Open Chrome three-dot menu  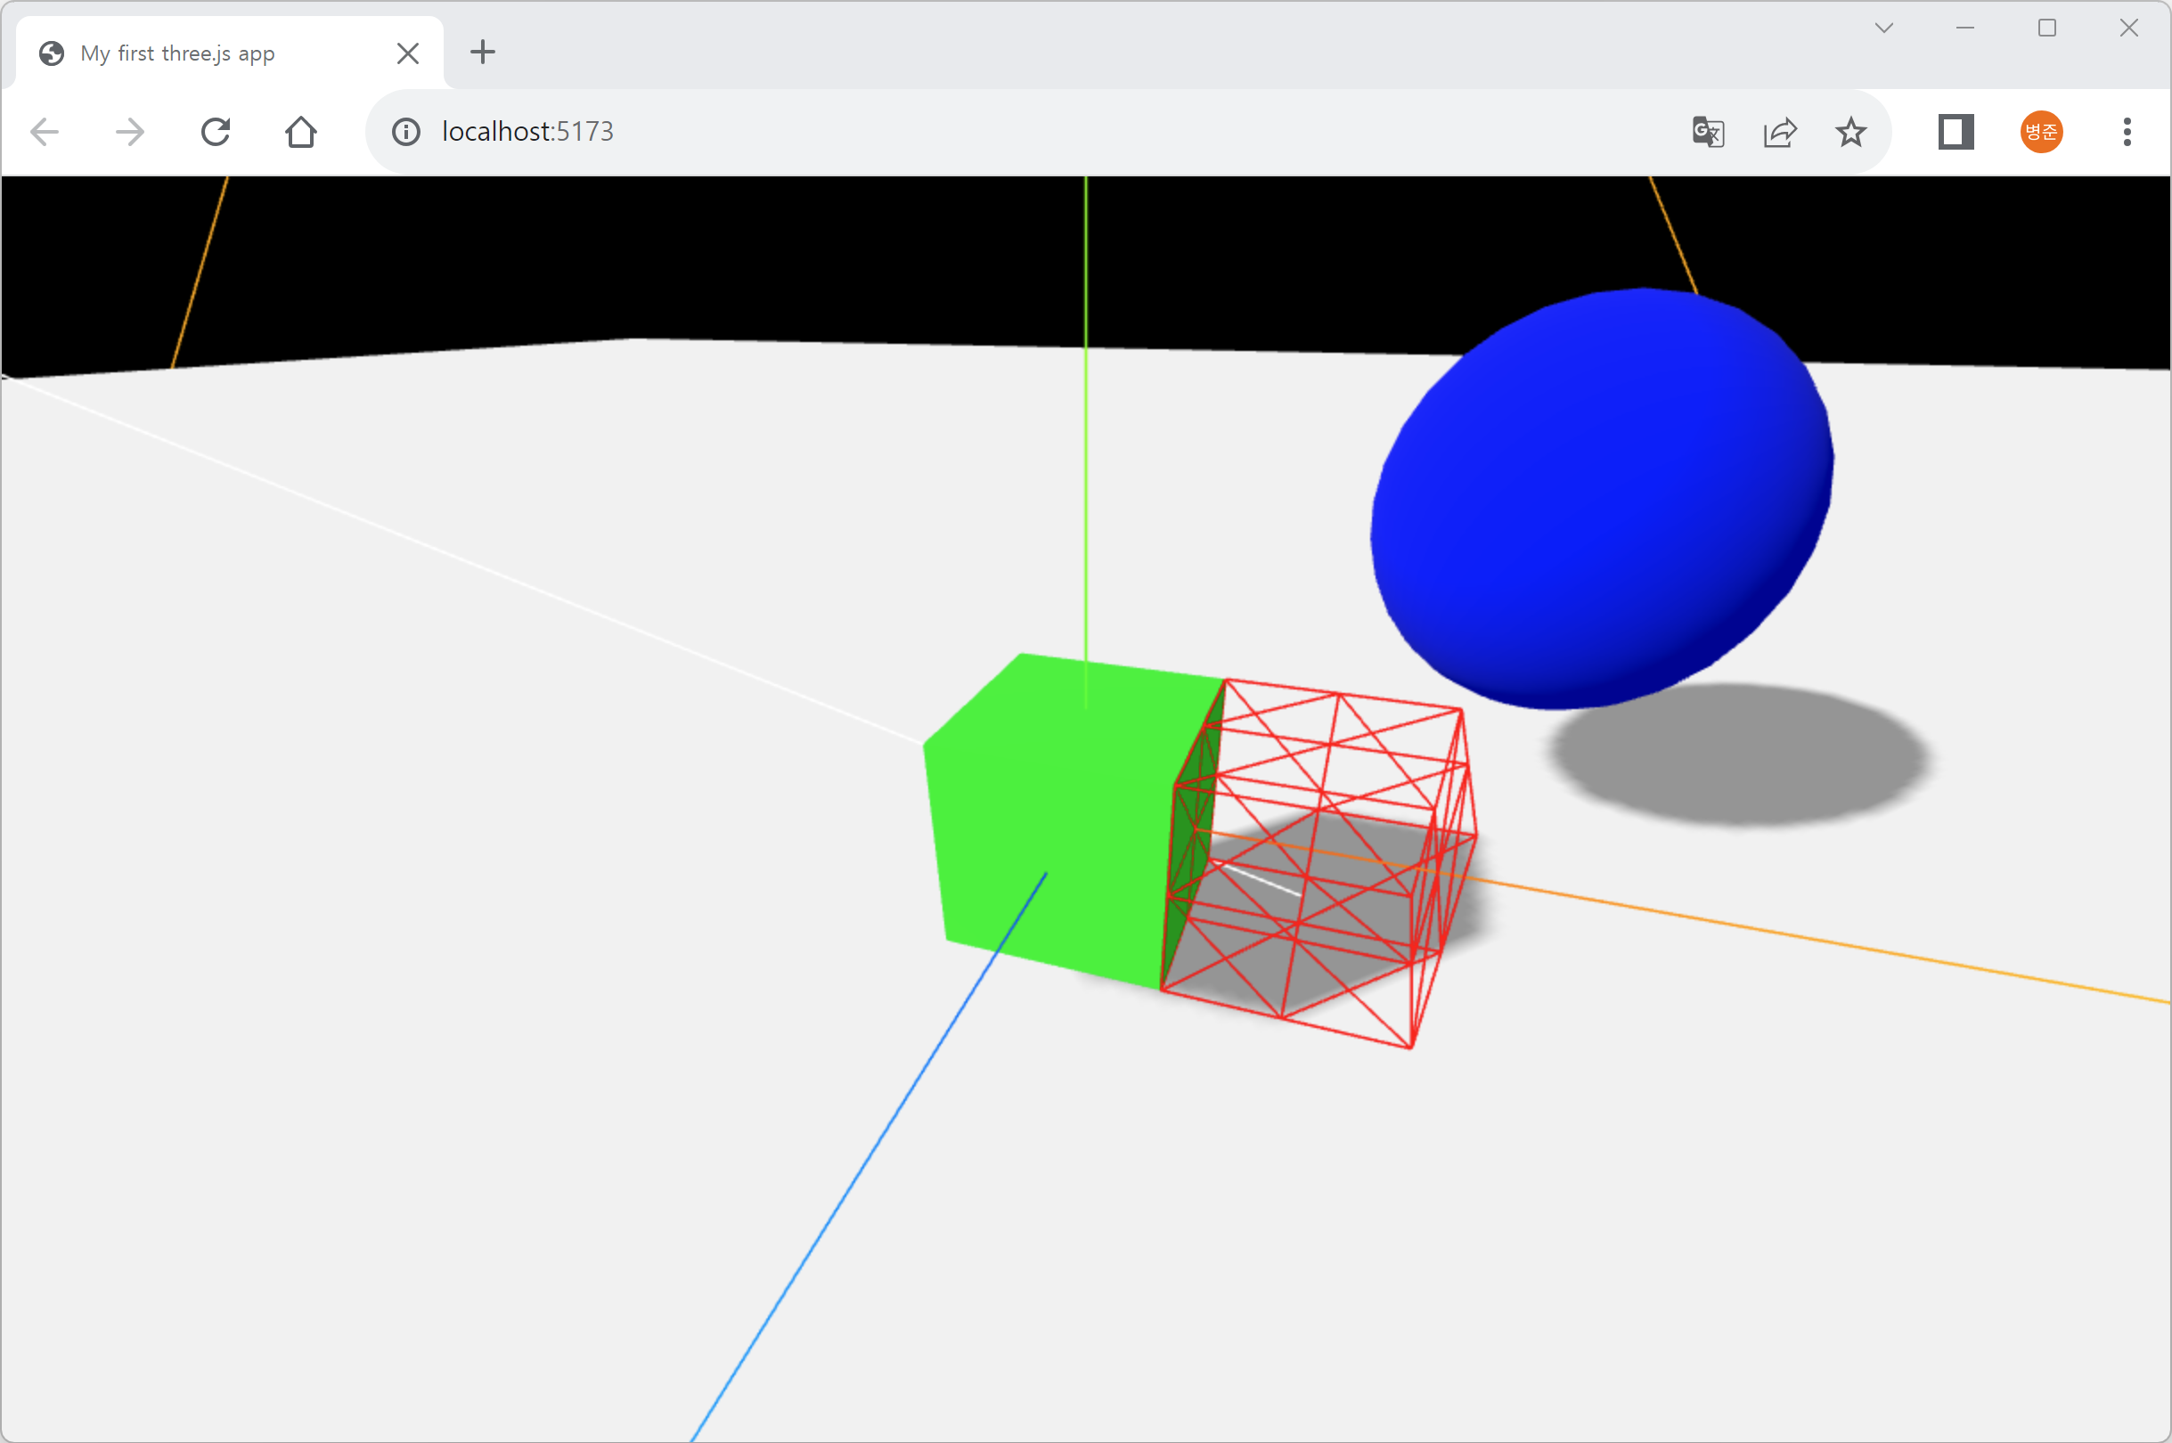tap(2127, 132)
